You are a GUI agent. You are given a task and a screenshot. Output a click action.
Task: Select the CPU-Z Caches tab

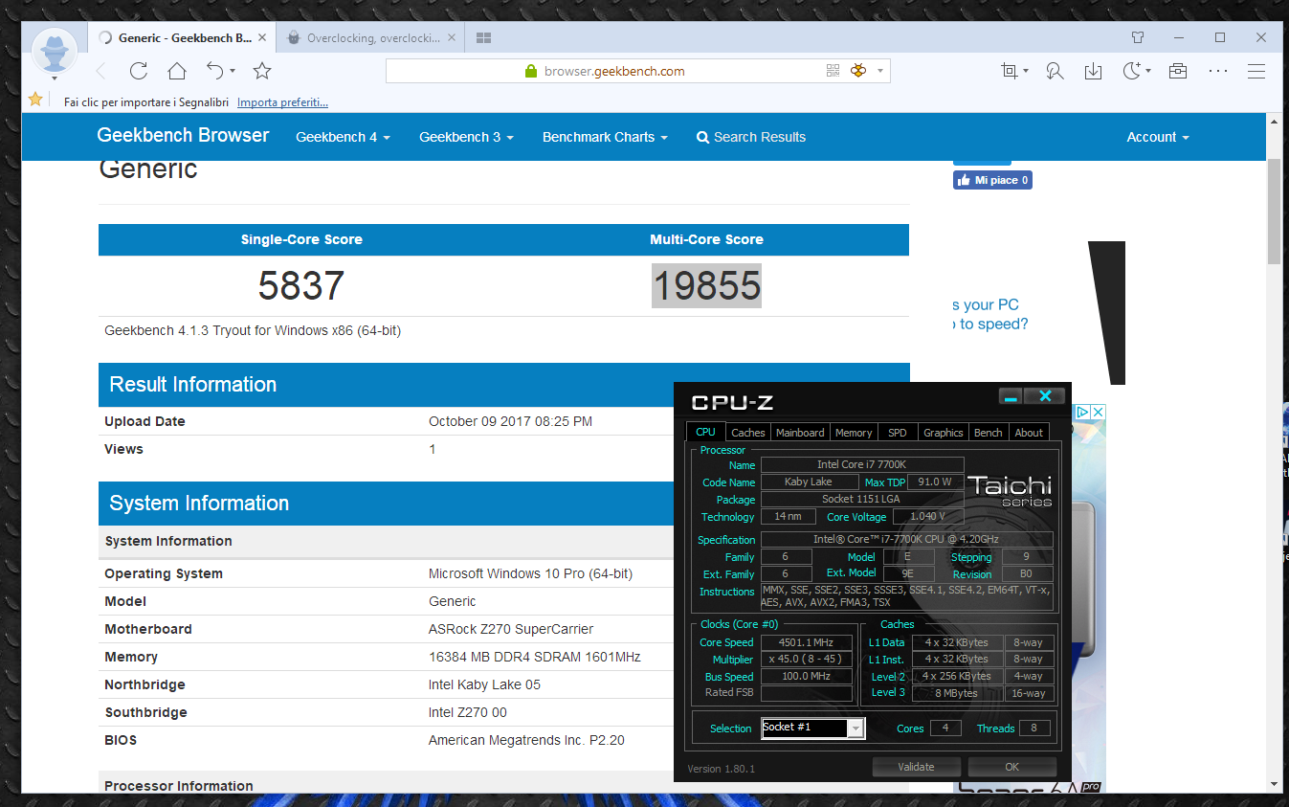pos(747,433)
